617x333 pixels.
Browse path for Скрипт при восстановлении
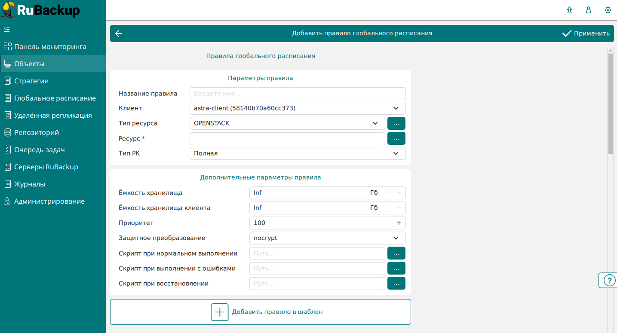(396, 283)
